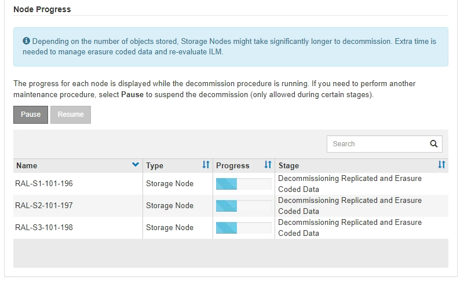Select node name RAL-S1-101-196
This screenshot has width=464, height=281.
click(44, 184)
